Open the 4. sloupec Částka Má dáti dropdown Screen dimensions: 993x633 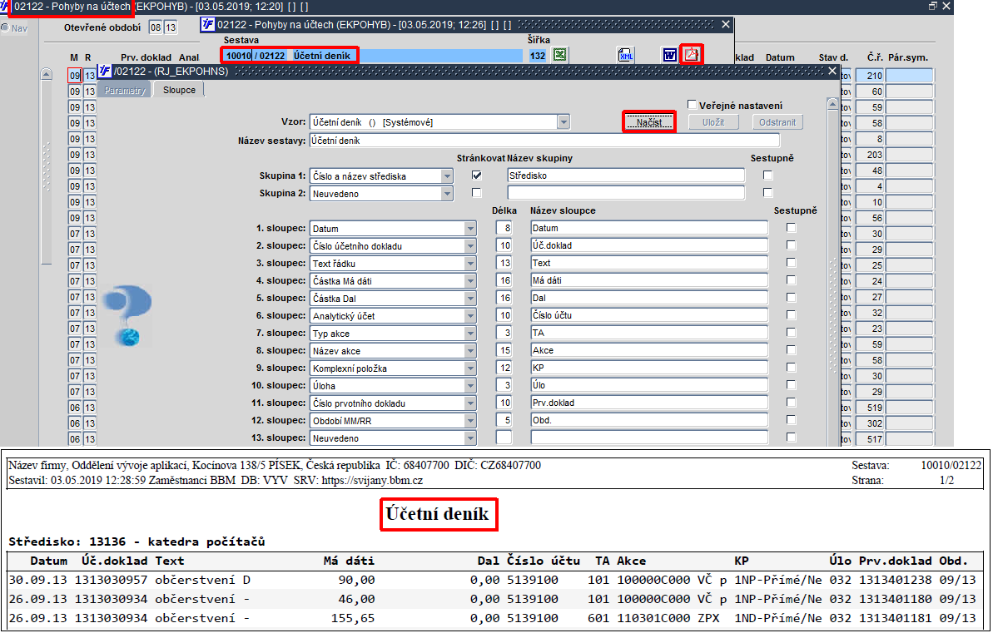click(470, 281)
